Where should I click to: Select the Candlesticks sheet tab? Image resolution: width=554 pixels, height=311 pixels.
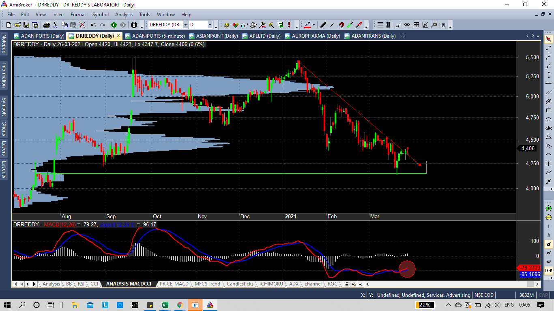click(240, 284)
